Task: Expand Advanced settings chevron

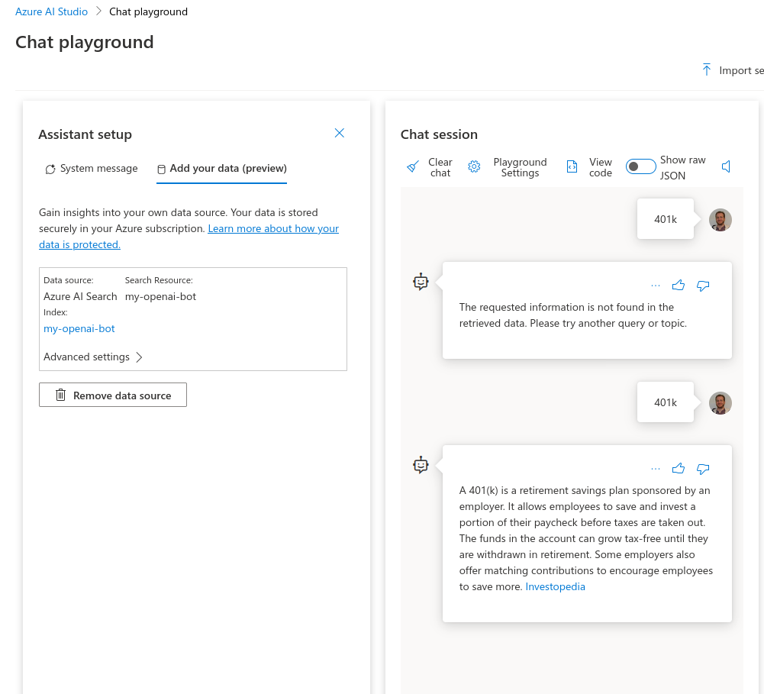Action: click(x=140, y=357)
